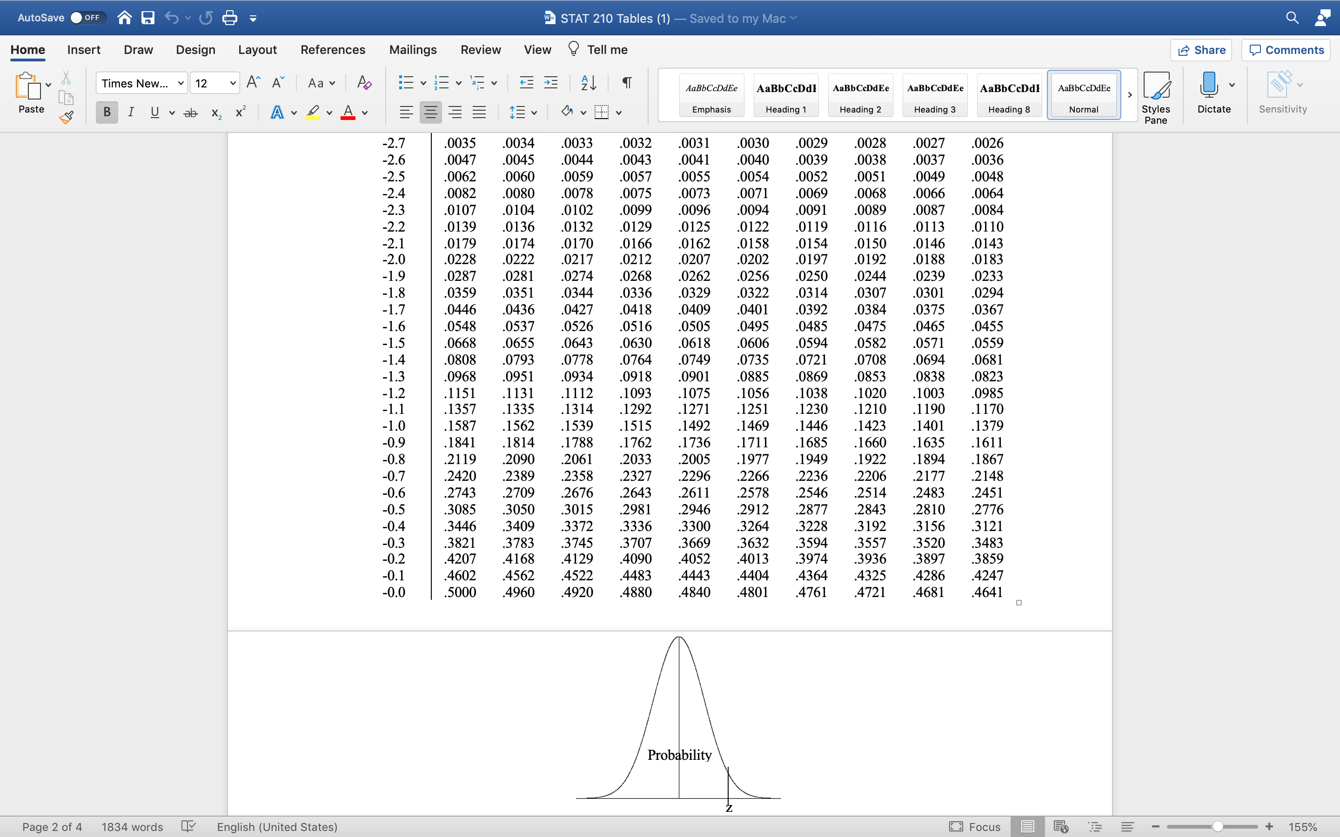
Task: Open the font size dropdown
Action: point(233,84)
